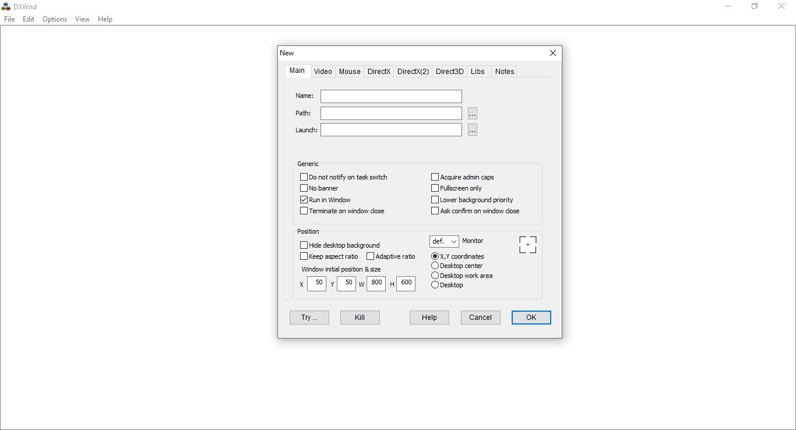The width and height of the screenshot is (796, 430).
Task: Switch to the Direct3D tab
Action: tap(450, 72)
